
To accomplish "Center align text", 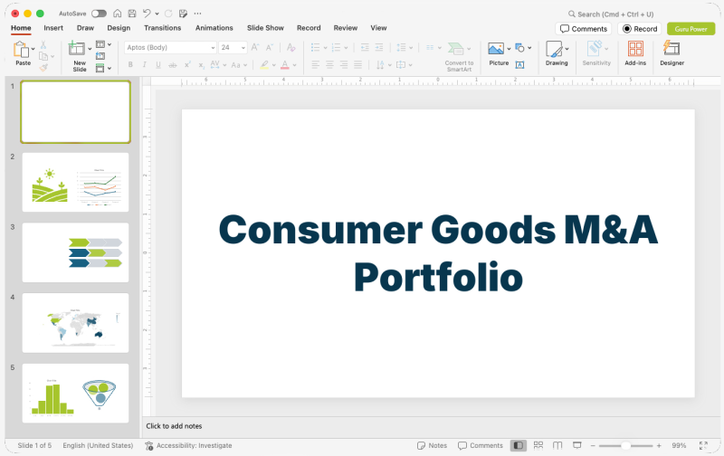I will [x=329, y=64].
